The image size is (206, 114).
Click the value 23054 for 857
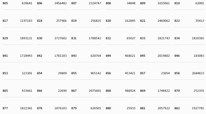(165, 73)
